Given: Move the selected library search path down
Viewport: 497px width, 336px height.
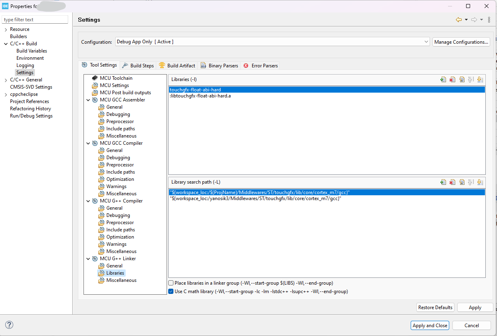Looking at the screenshot, I should click(480, 182).
